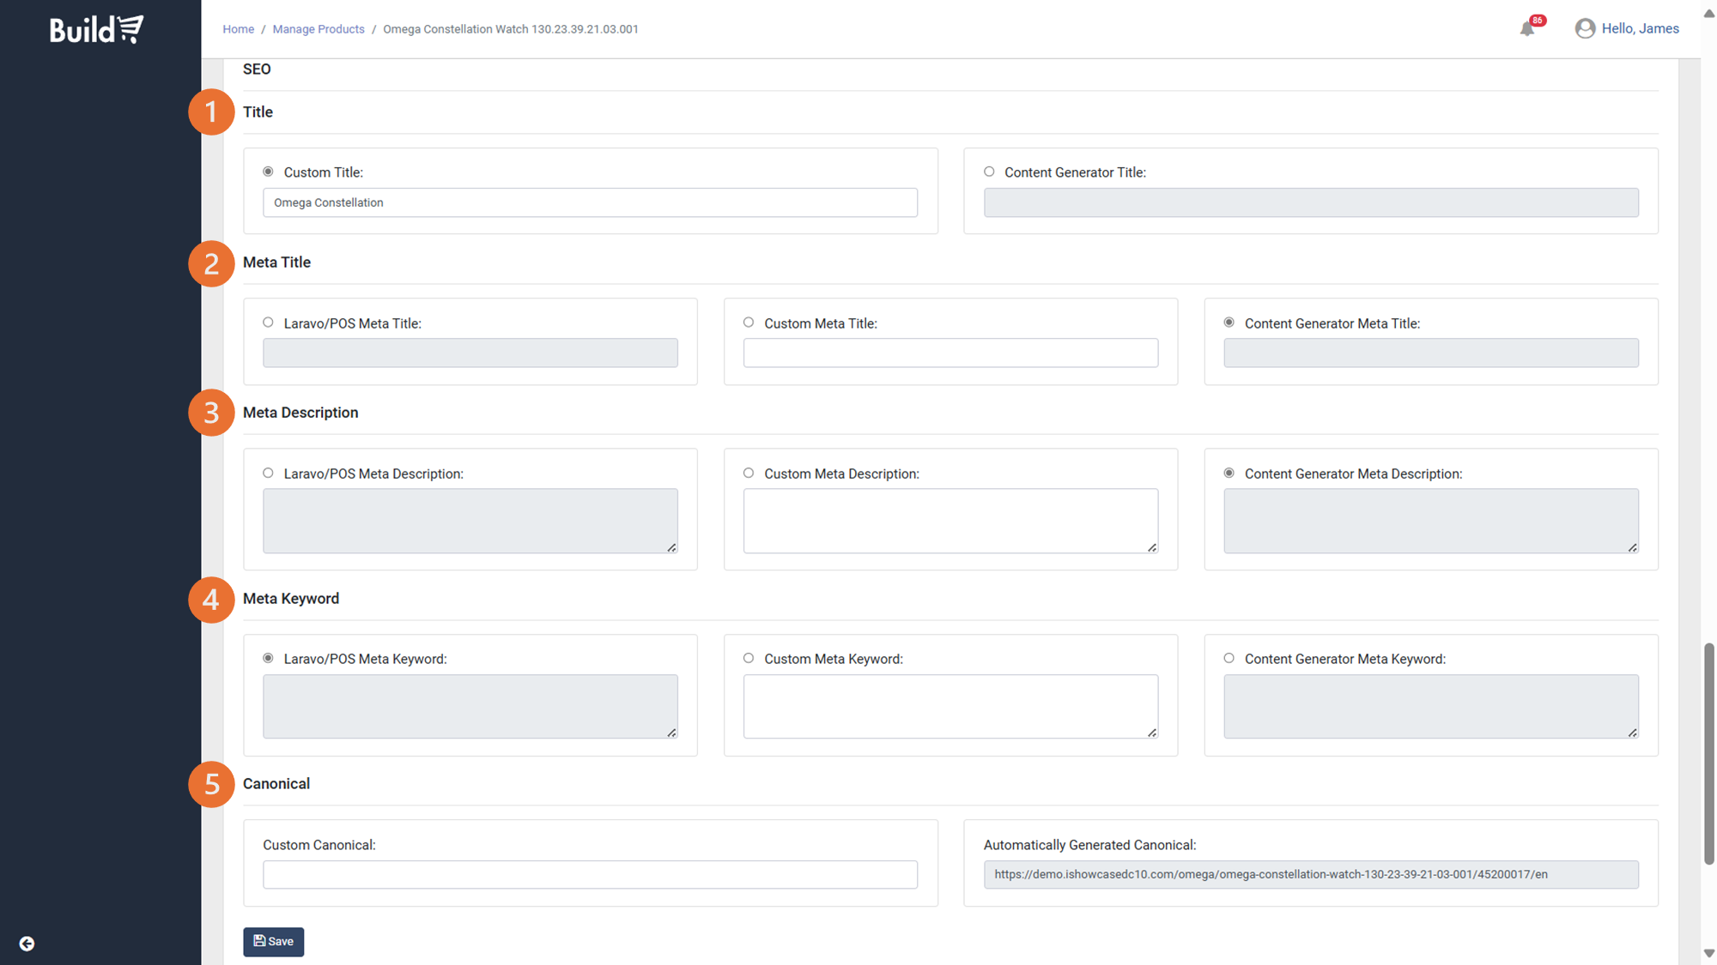Select the Custom Meta Title radio button

coord(749,323)
